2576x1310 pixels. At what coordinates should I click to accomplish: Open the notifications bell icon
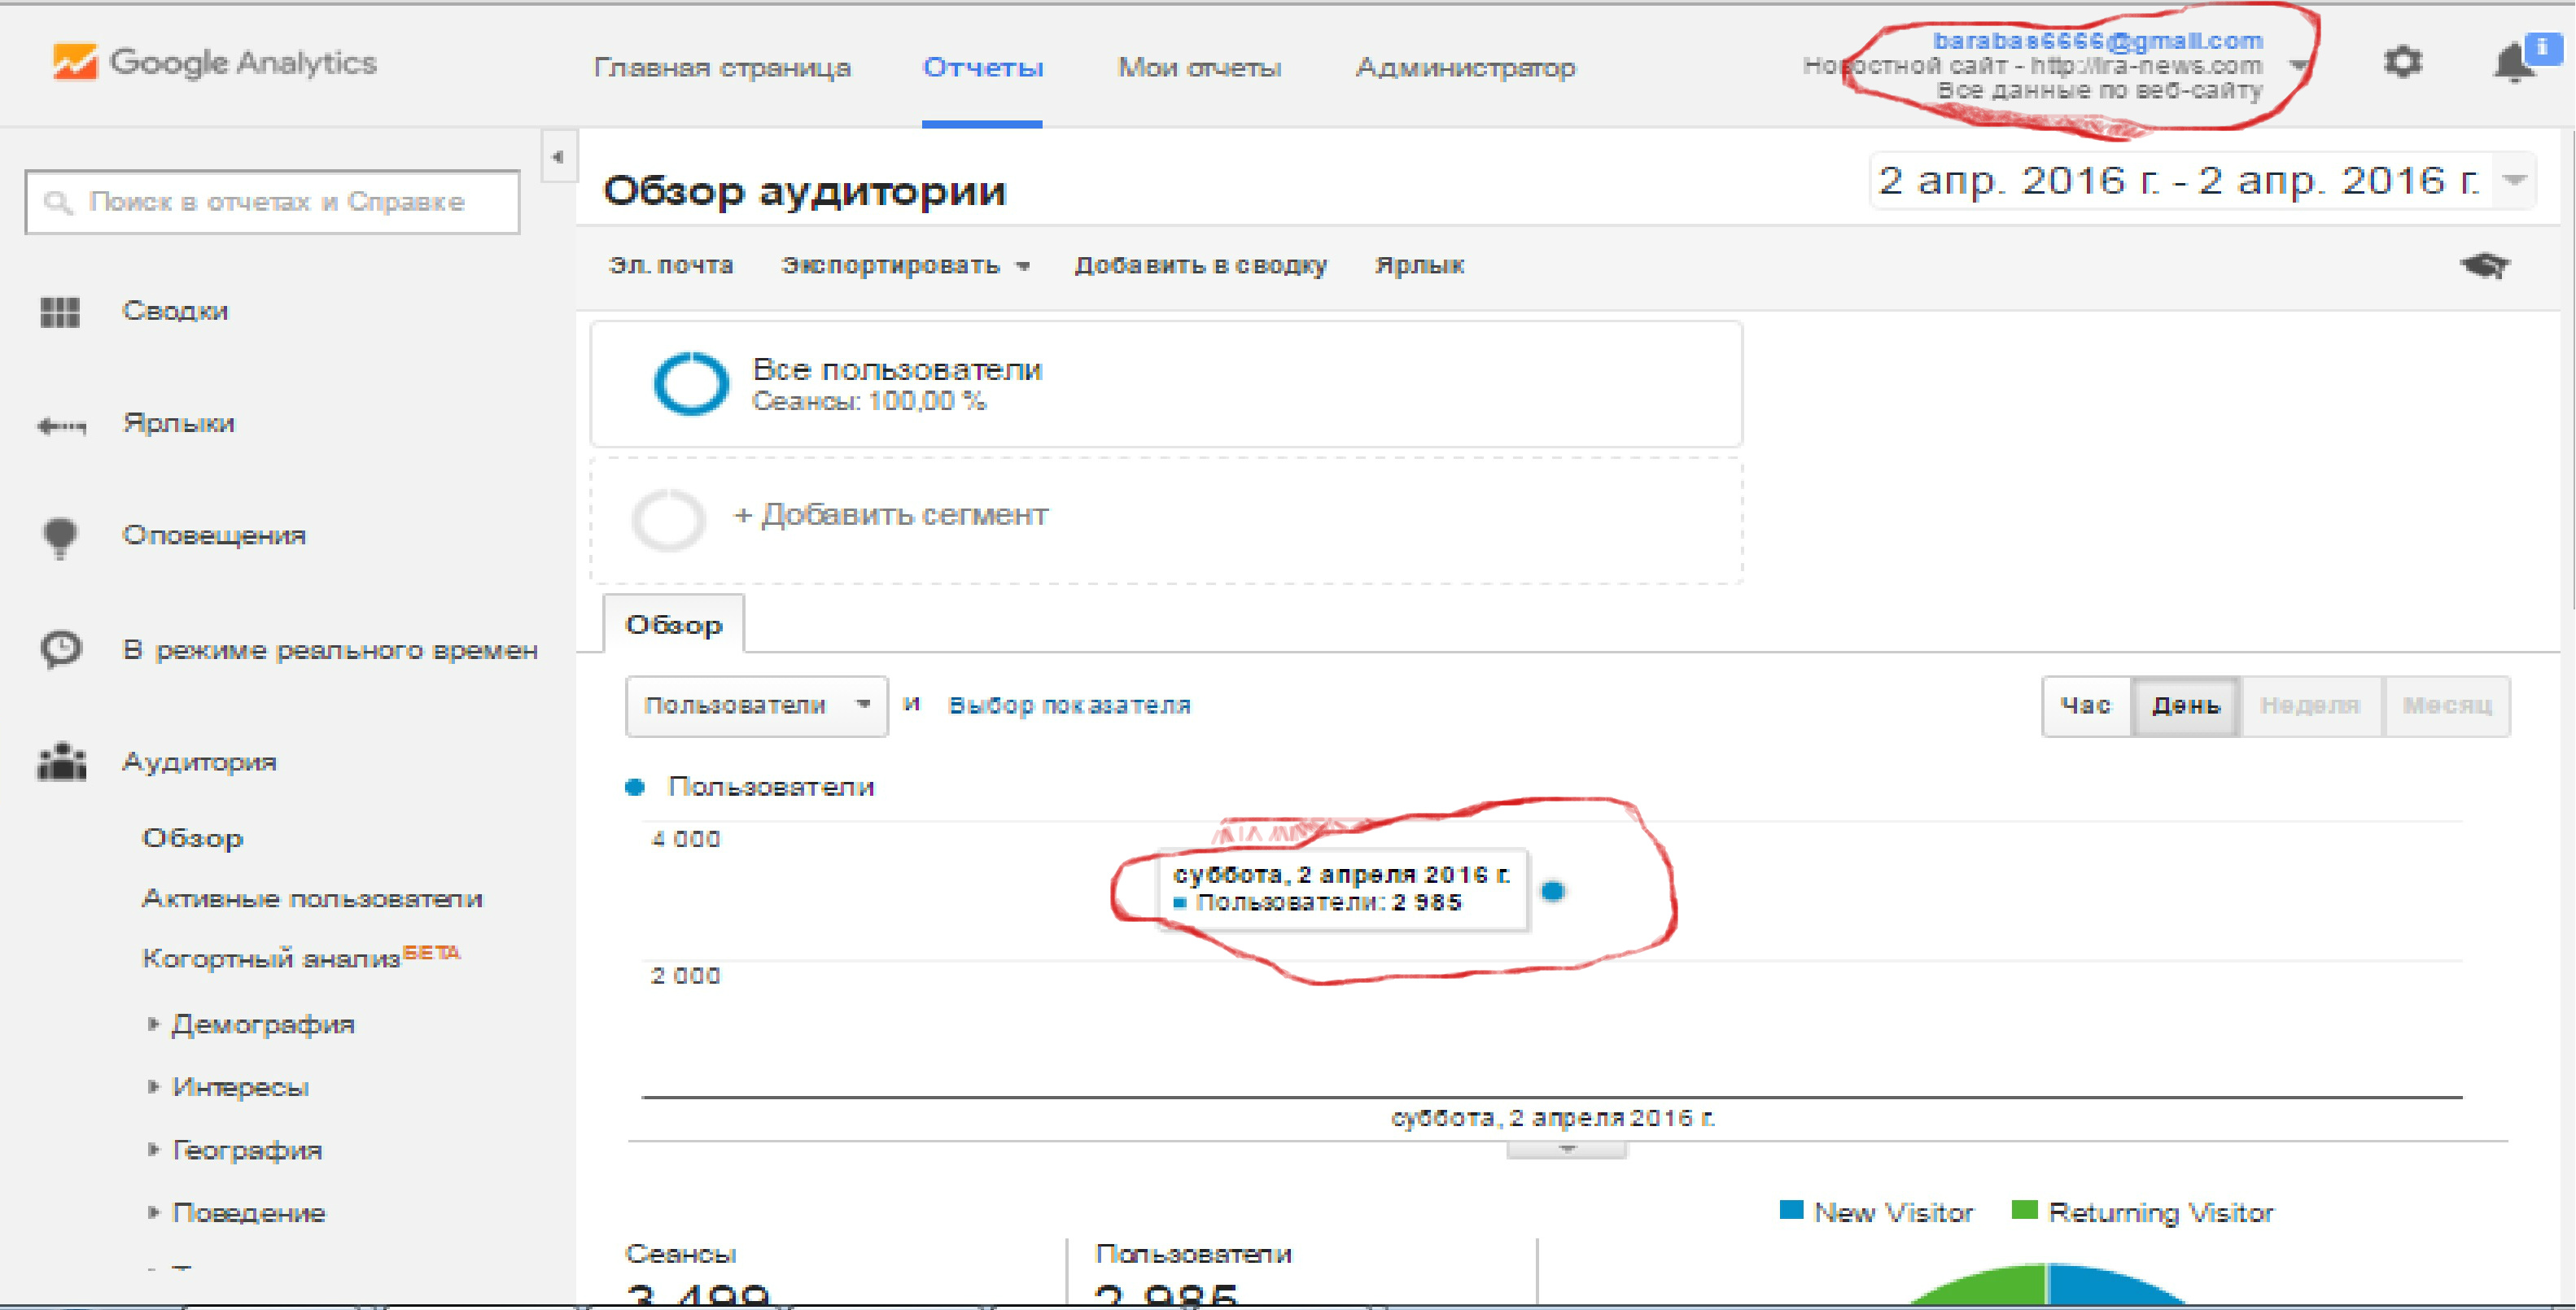(2514, 64)
